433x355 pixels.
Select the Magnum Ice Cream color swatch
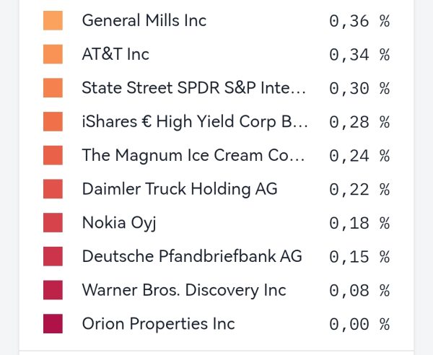click(x=53, y=155)
